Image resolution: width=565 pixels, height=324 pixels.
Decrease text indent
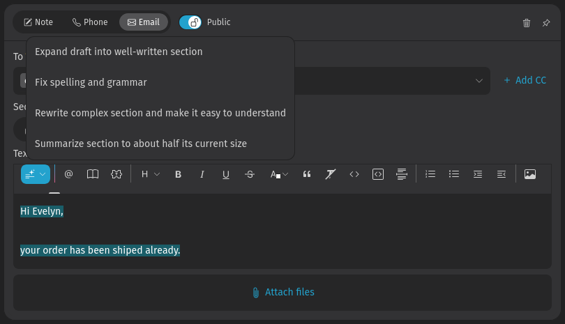[502, 174]
